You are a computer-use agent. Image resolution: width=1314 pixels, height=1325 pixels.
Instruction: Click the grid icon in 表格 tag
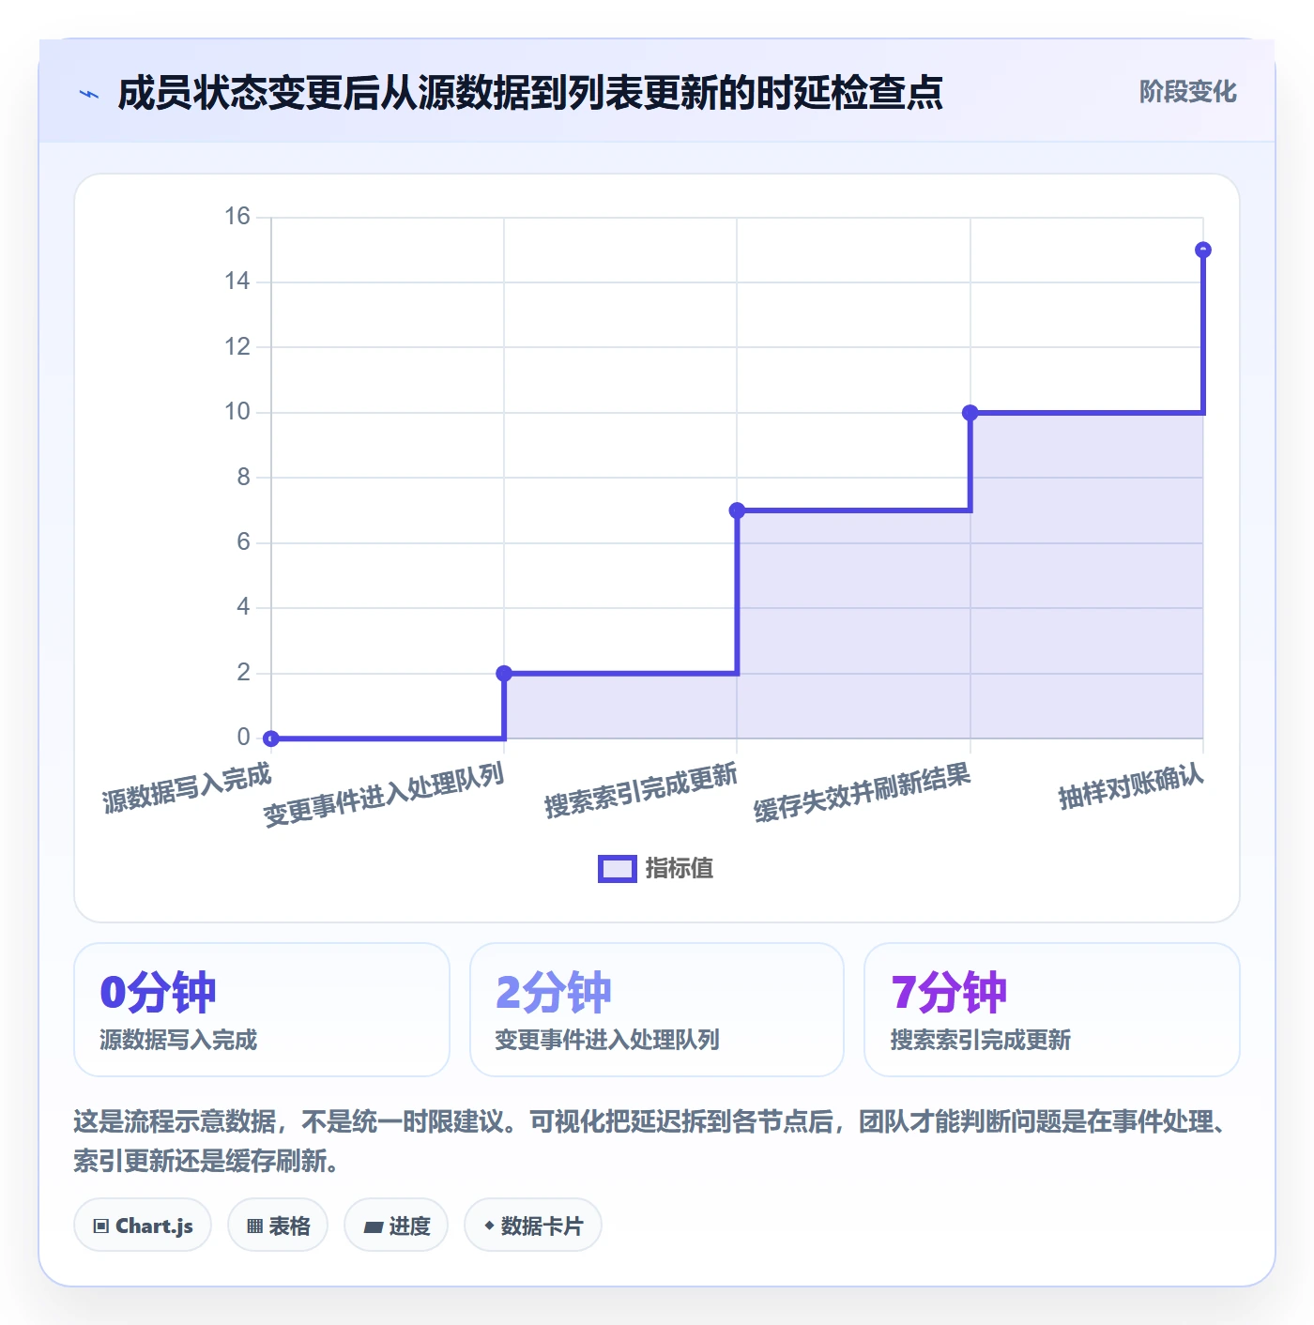coord(254,1226)
